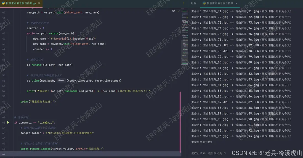Click console line for 雪山&洱海_87.JPG

pyautogui.click(x=241, y=102)
